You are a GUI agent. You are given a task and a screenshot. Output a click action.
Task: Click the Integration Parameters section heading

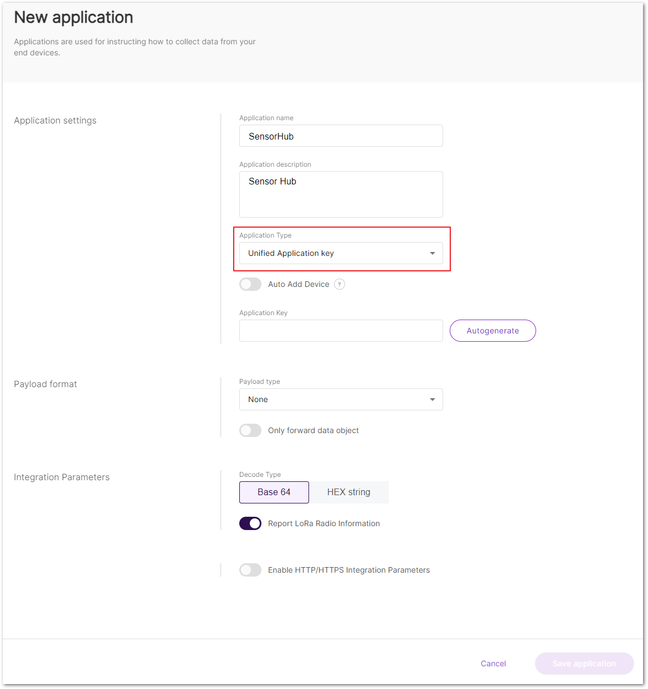click(61, 477)
